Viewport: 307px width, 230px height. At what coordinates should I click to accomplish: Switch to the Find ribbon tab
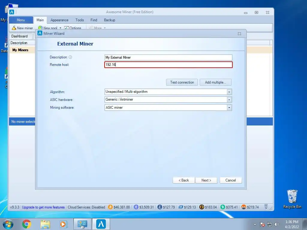point(94,20)
